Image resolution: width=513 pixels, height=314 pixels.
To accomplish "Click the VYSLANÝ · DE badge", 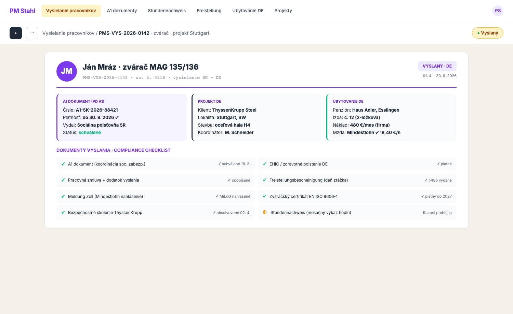I will tap(437, 66).
